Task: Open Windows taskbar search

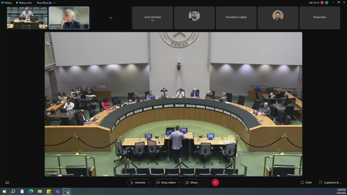Action: [13, 191]
